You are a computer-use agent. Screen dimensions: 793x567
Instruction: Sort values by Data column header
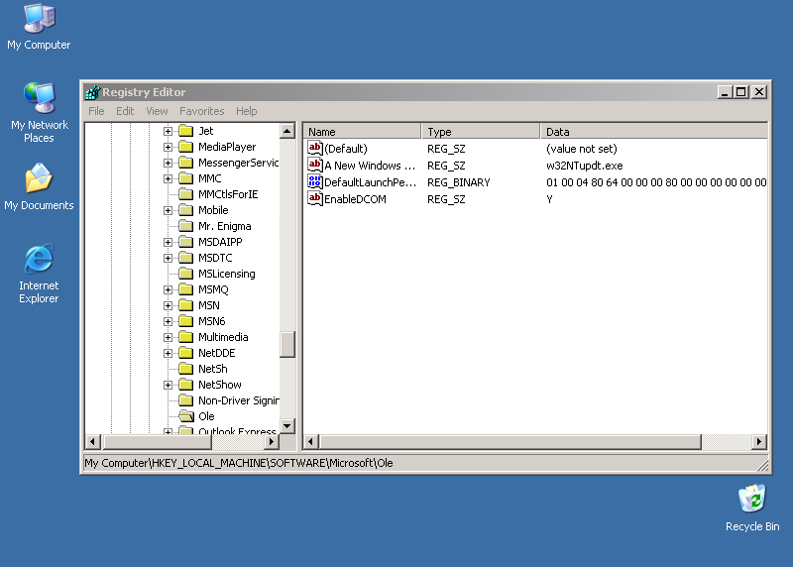coord(654,132)
